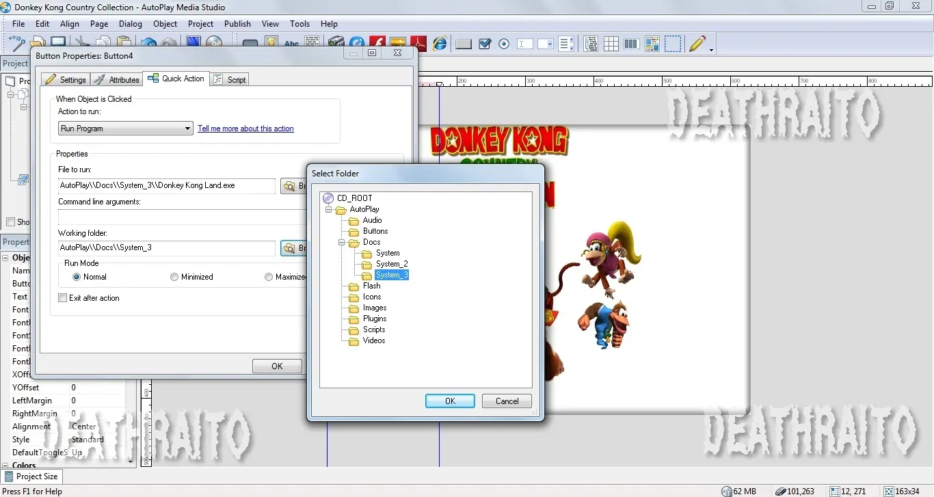The width and height of the screenshot is (934, 497).
Task: Click the 163x34 size status bar entry
Action: [901, 491]
